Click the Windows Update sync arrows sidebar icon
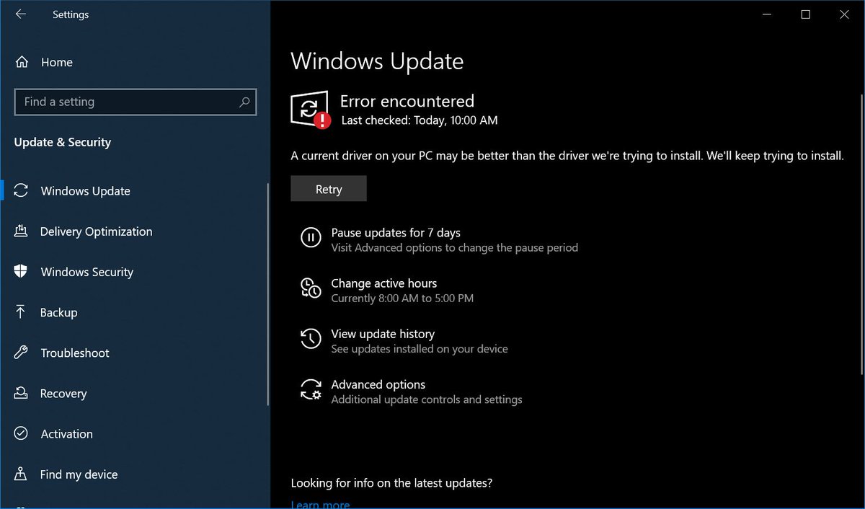Image resolution: width=865 pixels, height=509 pixels. pos(21,191)
